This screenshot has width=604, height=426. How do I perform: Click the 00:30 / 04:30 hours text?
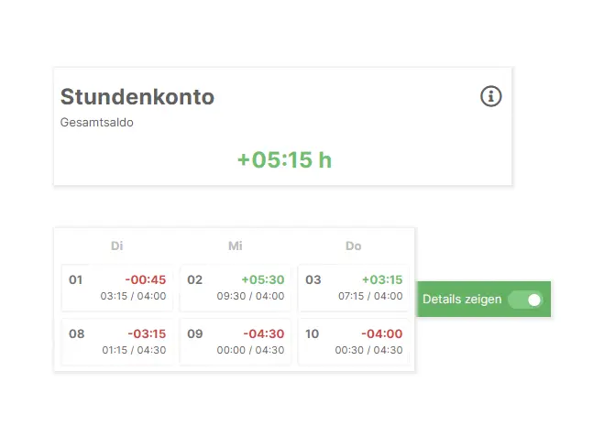[x=369, y=350]
